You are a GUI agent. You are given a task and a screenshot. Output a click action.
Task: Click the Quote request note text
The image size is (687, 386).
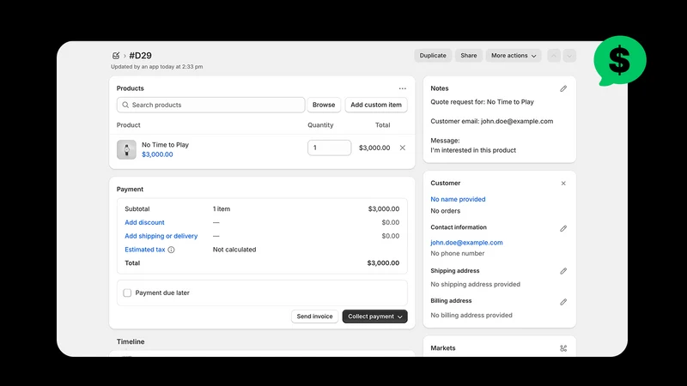pyautogui.click(x=482, y=102)
